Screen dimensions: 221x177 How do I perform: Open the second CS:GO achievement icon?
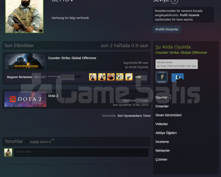tap(102, 77)
